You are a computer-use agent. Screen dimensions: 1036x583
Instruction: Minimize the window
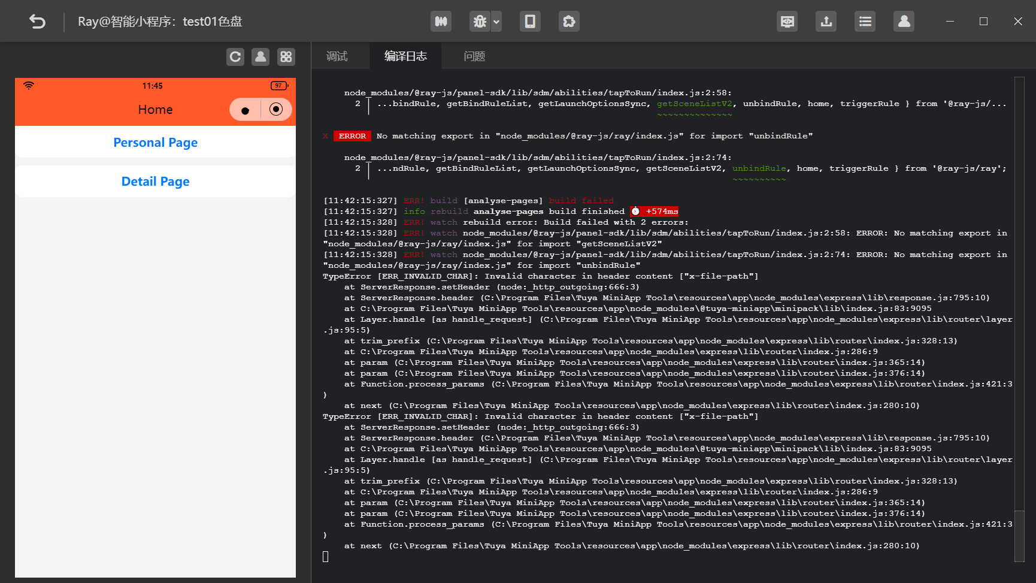[x=950, y=22]
